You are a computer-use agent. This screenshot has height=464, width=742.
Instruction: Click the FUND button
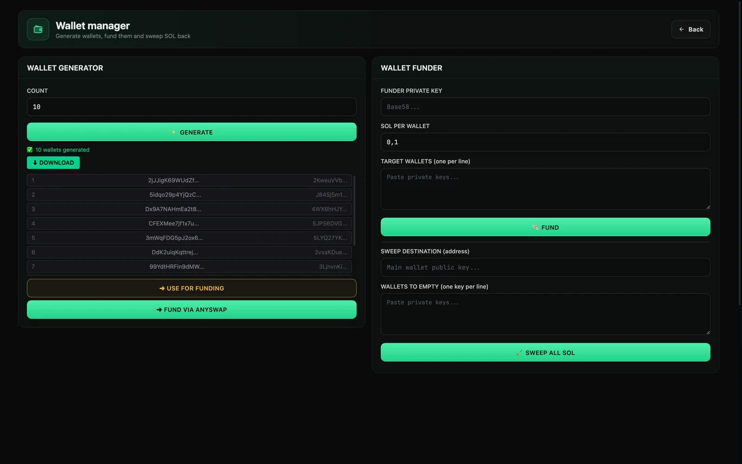545,227
